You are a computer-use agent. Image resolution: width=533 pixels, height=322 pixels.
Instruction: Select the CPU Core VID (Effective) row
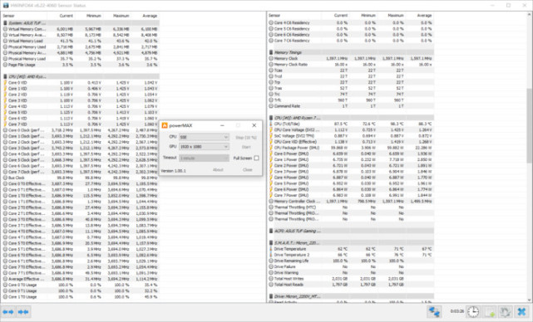(x=351, y=142)
